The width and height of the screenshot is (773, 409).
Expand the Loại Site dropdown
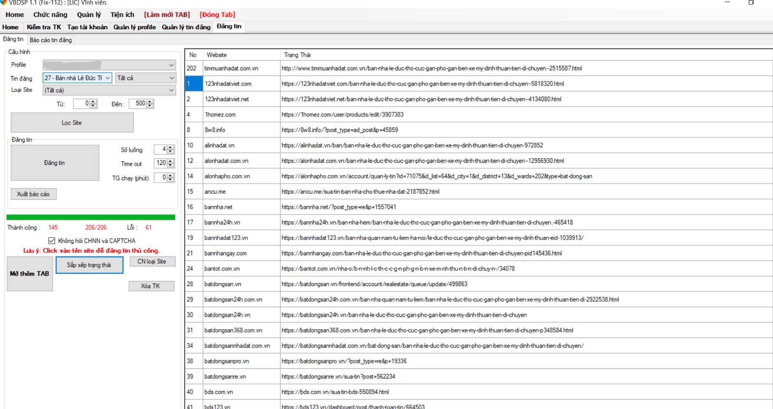(x=171, y=90)
